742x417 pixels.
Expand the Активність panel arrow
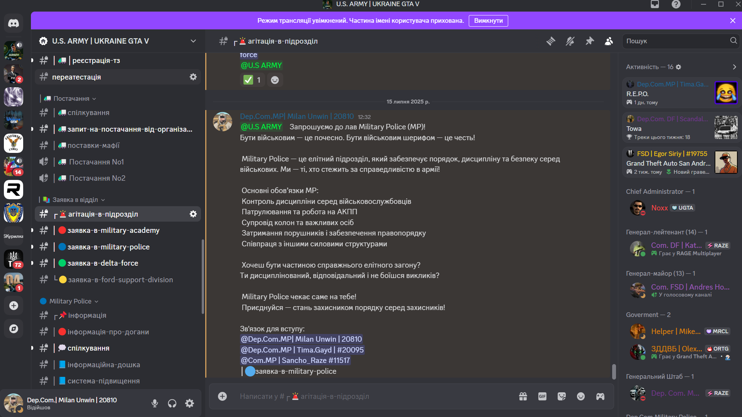pyautogui.click(x=734, y=67)
